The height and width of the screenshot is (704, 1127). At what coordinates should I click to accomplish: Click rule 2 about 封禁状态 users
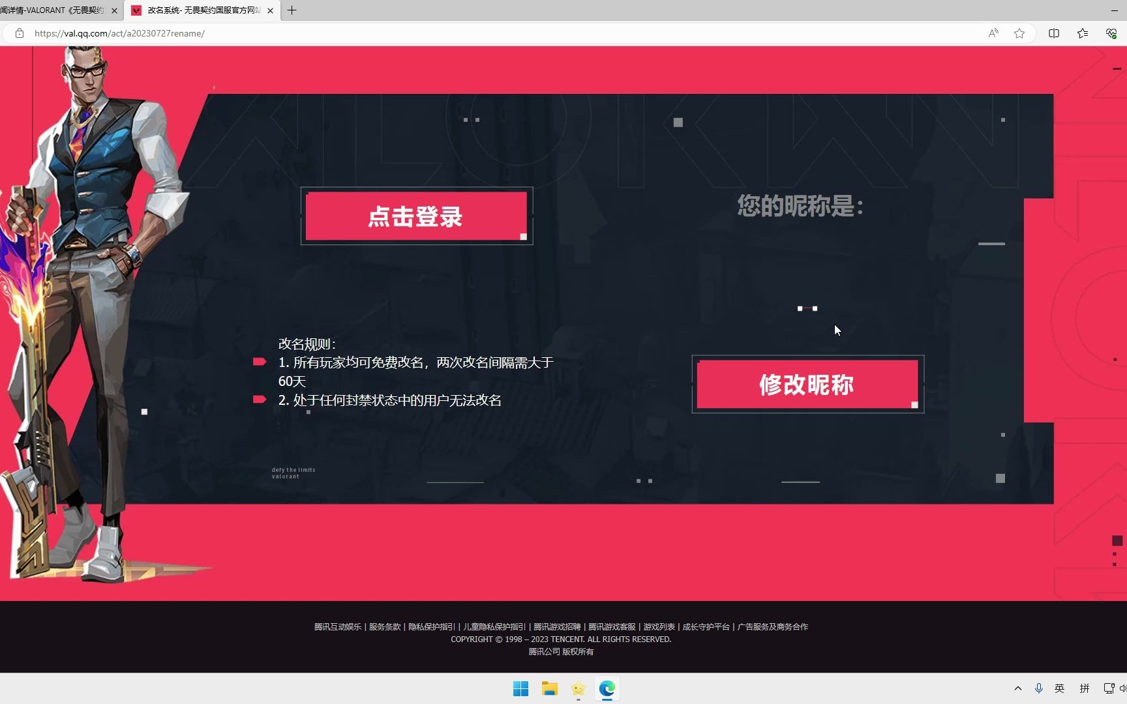coord(390,400)
